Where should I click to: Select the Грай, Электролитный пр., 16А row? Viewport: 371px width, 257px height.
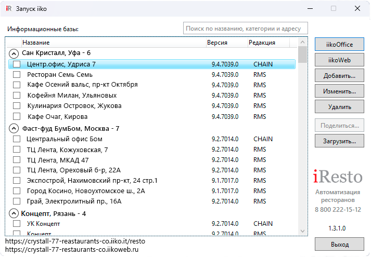[152, 201]
